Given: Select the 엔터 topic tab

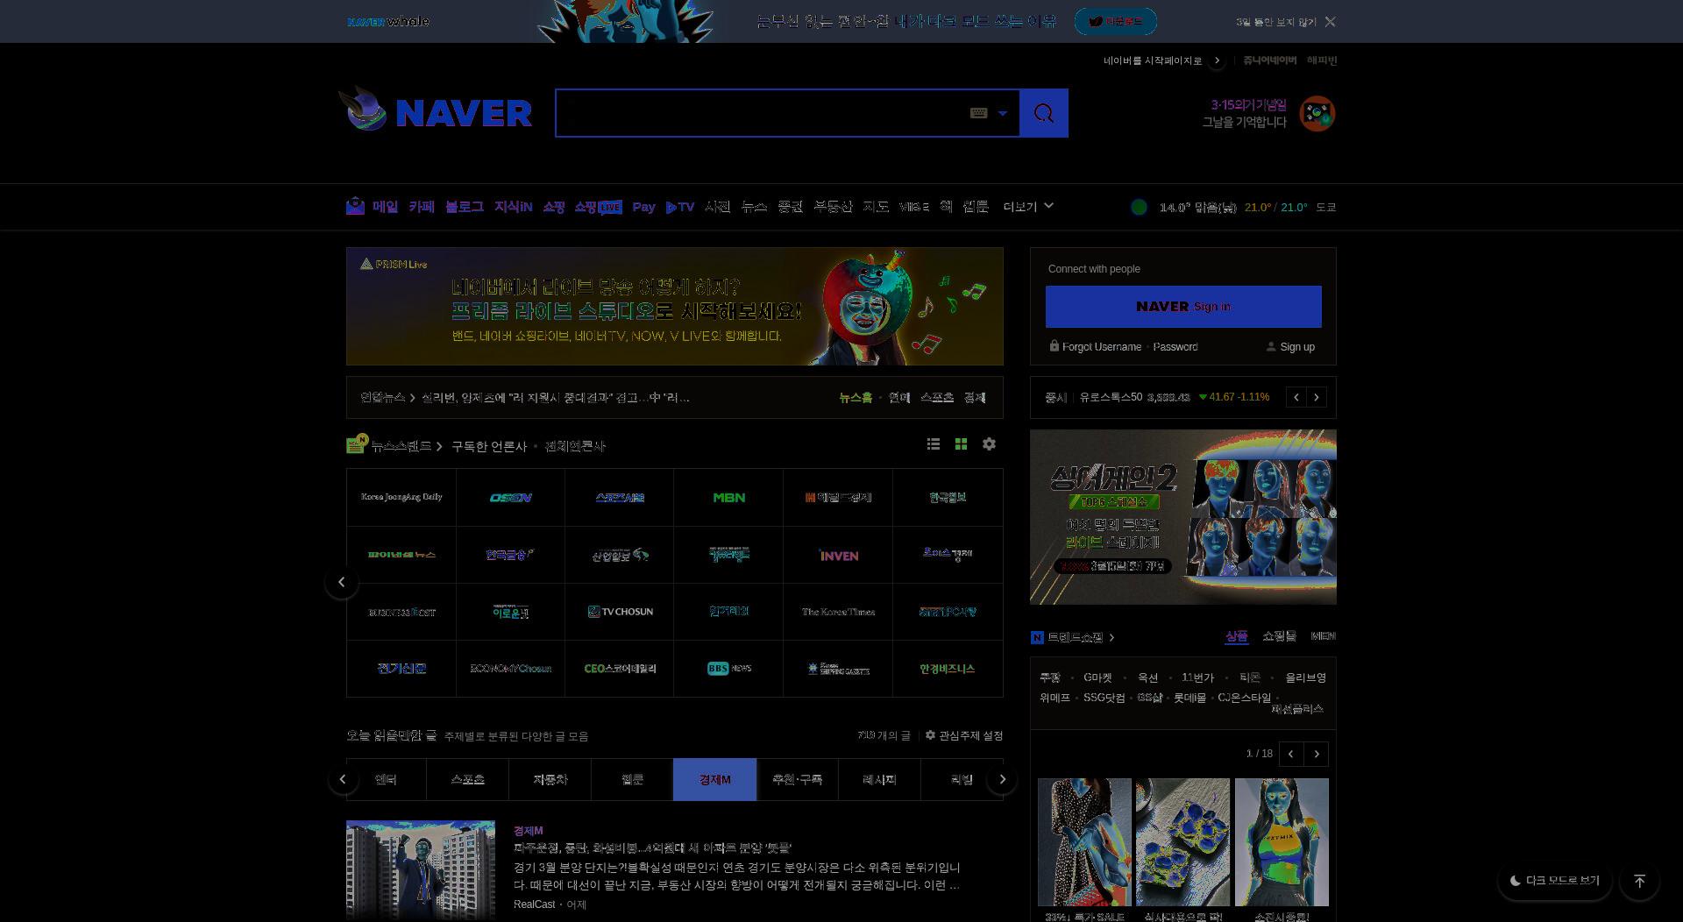Looking at the screenshot, I should click(x=386, y=779).
